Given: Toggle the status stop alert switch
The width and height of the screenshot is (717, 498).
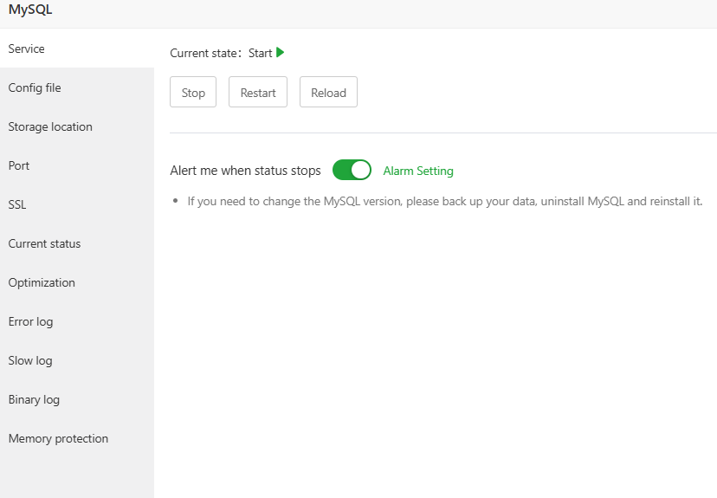Looking at the screenshot, I should 352,171.
